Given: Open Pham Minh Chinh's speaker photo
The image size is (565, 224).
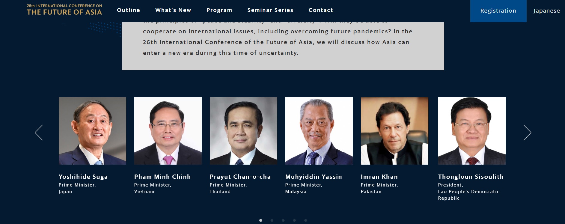Looking at the screenshot, I should 168,131.
